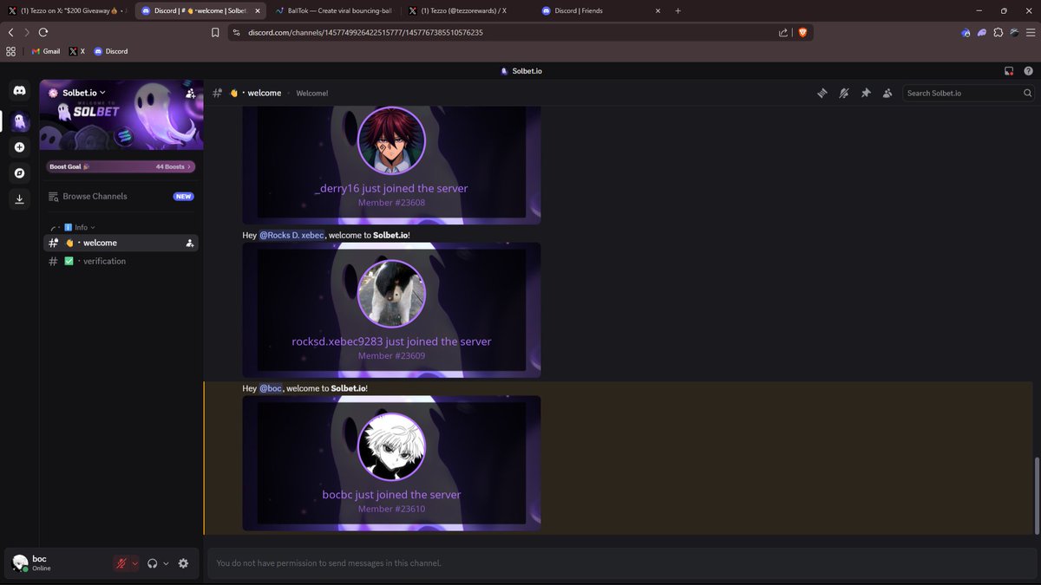
Task: Open the Discord bookmark
Action: [111, 51]
